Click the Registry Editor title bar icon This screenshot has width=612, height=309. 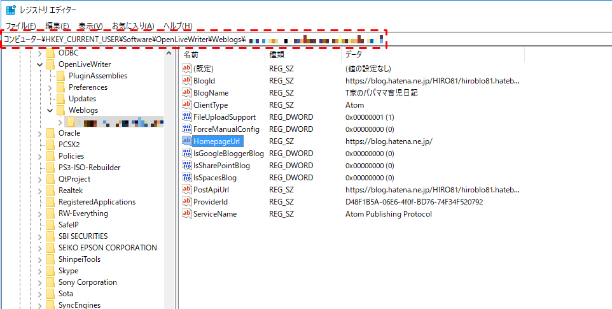(x=11, y=10)
